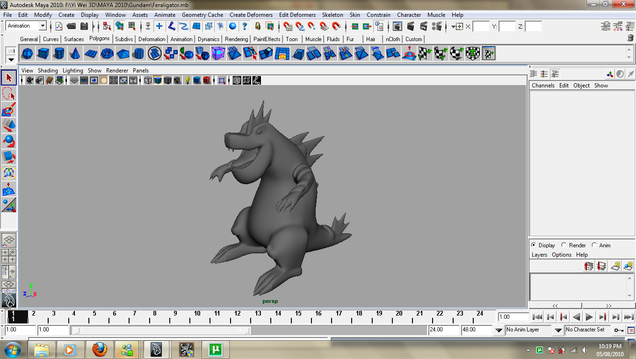This screenshot has width=636, height=359.
Task: Switch to the nCloth shelf tab
Action: [x=393, y=39]
